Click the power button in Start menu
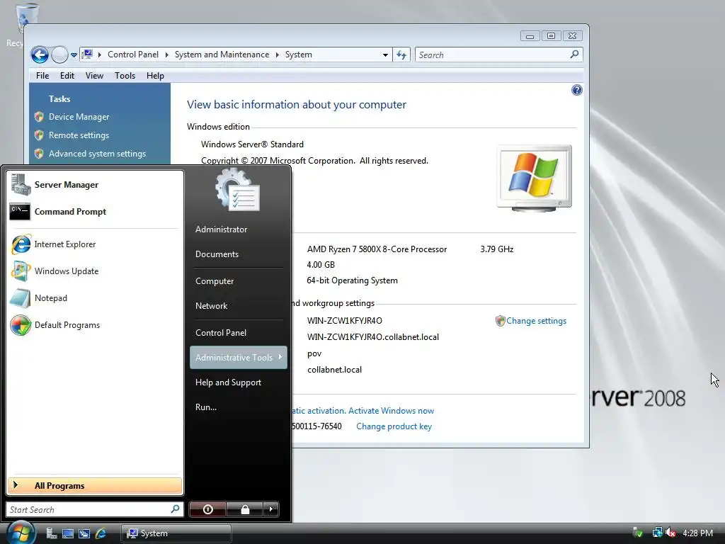This screenshot has width=725, height=544. (x=207, y=509)
